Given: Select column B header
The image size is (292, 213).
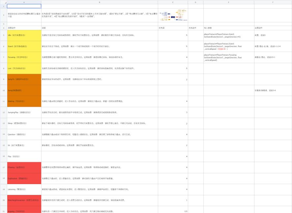Looking at the screenshot, I should (100, 2).
